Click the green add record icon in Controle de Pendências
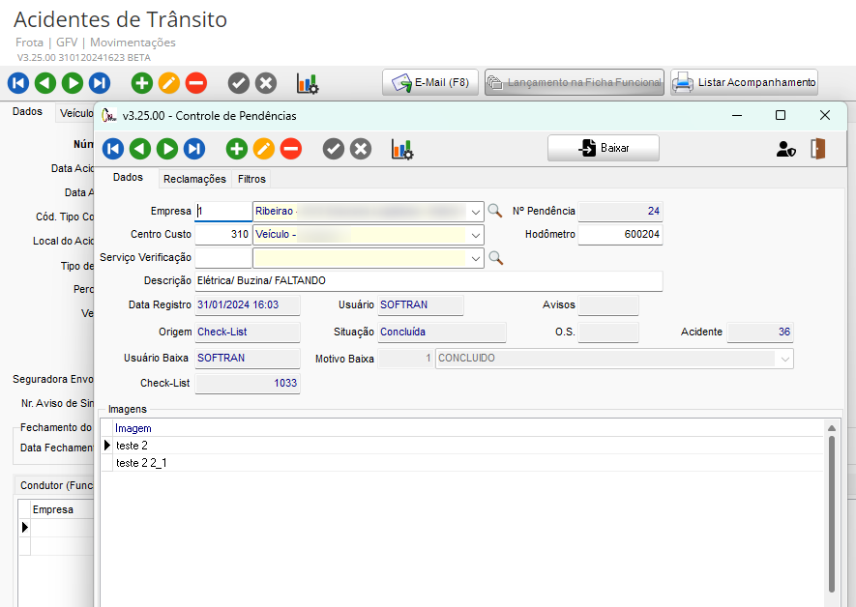This screenshot has width=856, height=607. [x=237, y=149]
